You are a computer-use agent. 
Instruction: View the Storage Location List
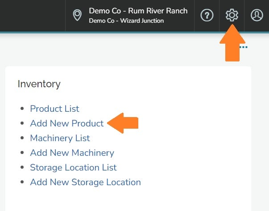(73, 167)
